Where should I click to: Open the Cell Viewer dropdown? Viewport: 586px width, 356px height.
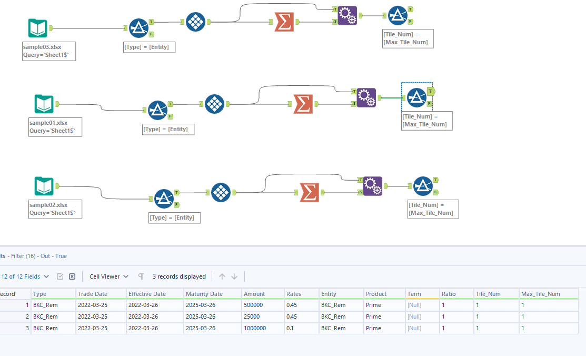point(108,276)
